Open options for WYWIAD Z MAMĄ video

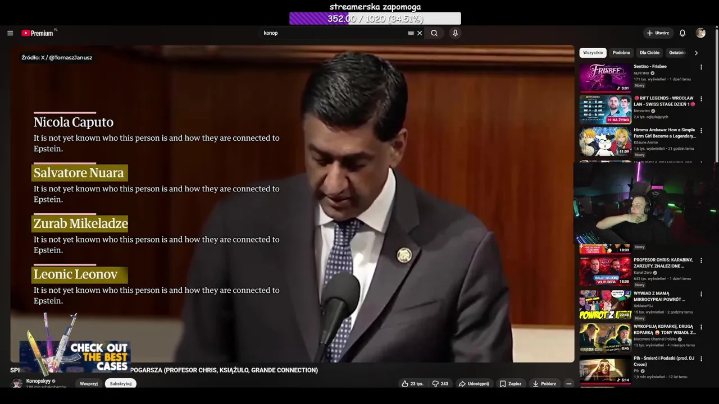[701, 294]
